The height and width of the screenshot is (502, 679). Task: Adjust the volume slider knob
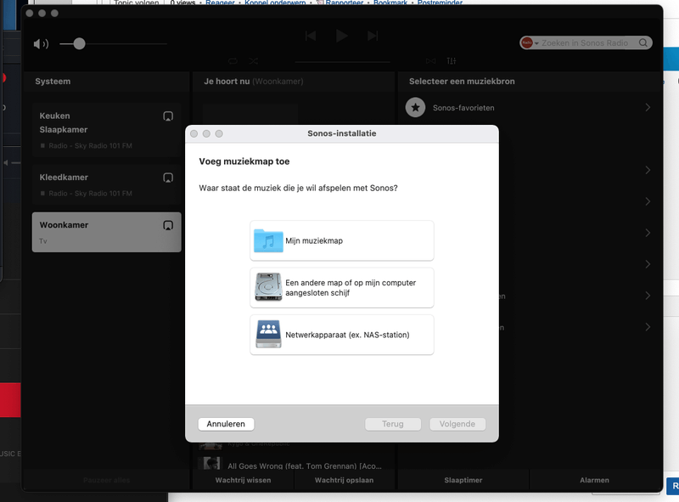pyautogui.click(x=79, y=44)
